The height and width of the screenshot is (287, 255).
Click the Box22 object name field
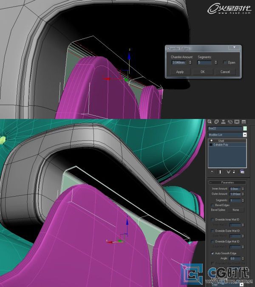coord(225,128)
